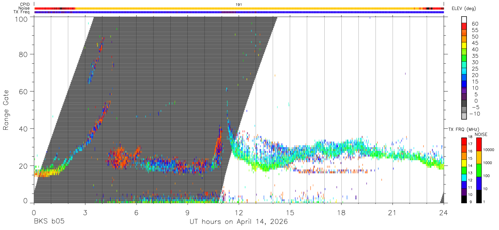Pick cyan TX FRQ segment between 12 and 13
Image resolution: width=499 pixels, height=230 pixels.
coord(464,177)
